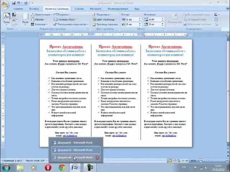Open the Положение (Position) menu

(174, 19)
